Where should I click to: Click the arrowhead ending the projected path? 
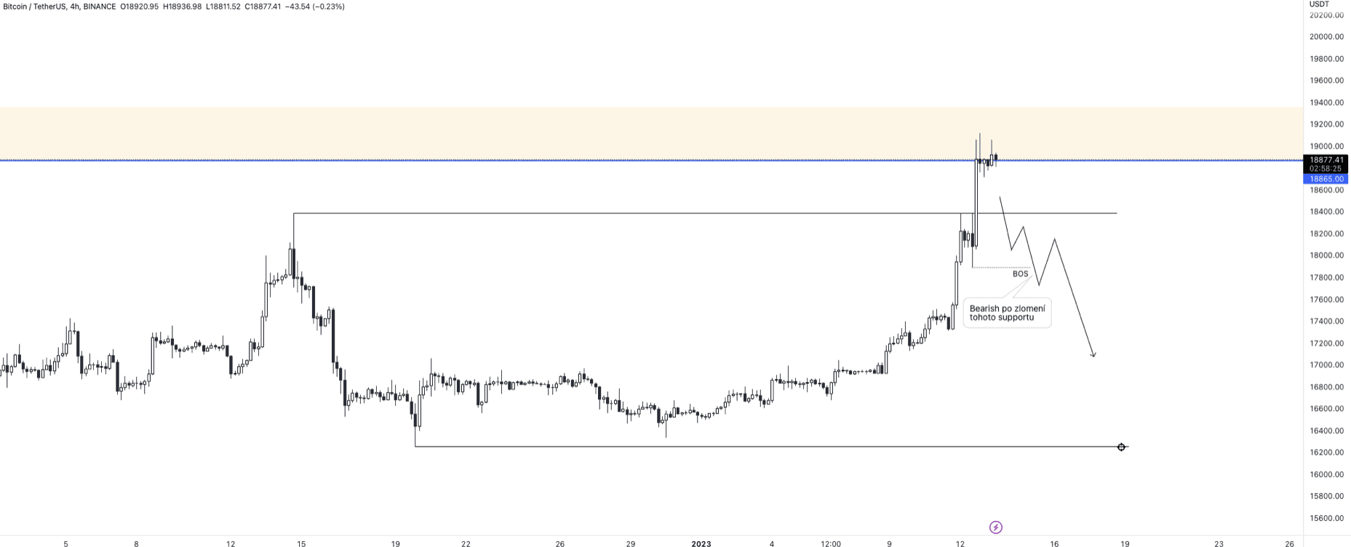(x=1093, y=355)
